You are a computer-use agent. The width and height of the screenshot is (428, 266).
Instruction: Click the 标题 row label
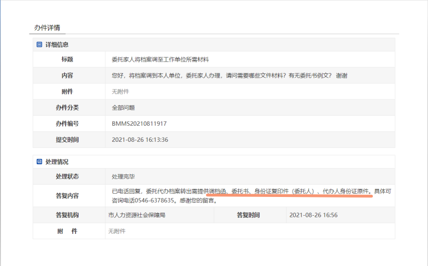pyautogui.click(x=67, y=59)
